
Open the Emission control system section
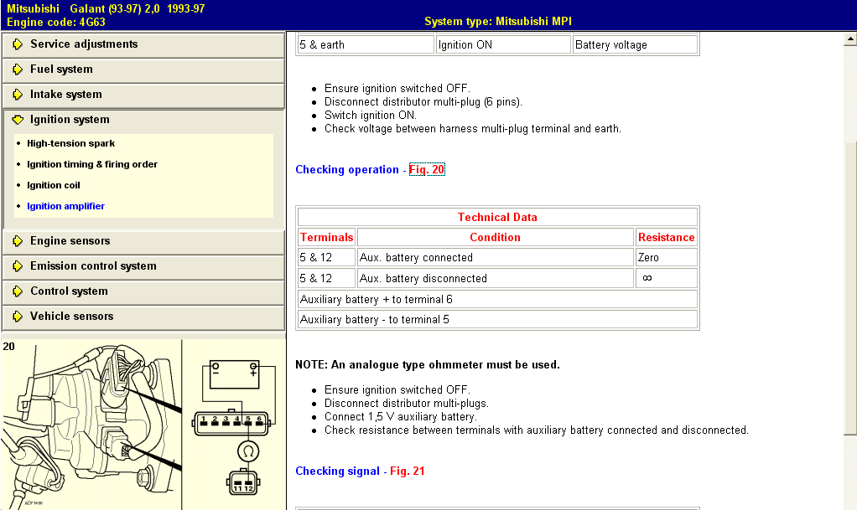[x=143, y=266]
